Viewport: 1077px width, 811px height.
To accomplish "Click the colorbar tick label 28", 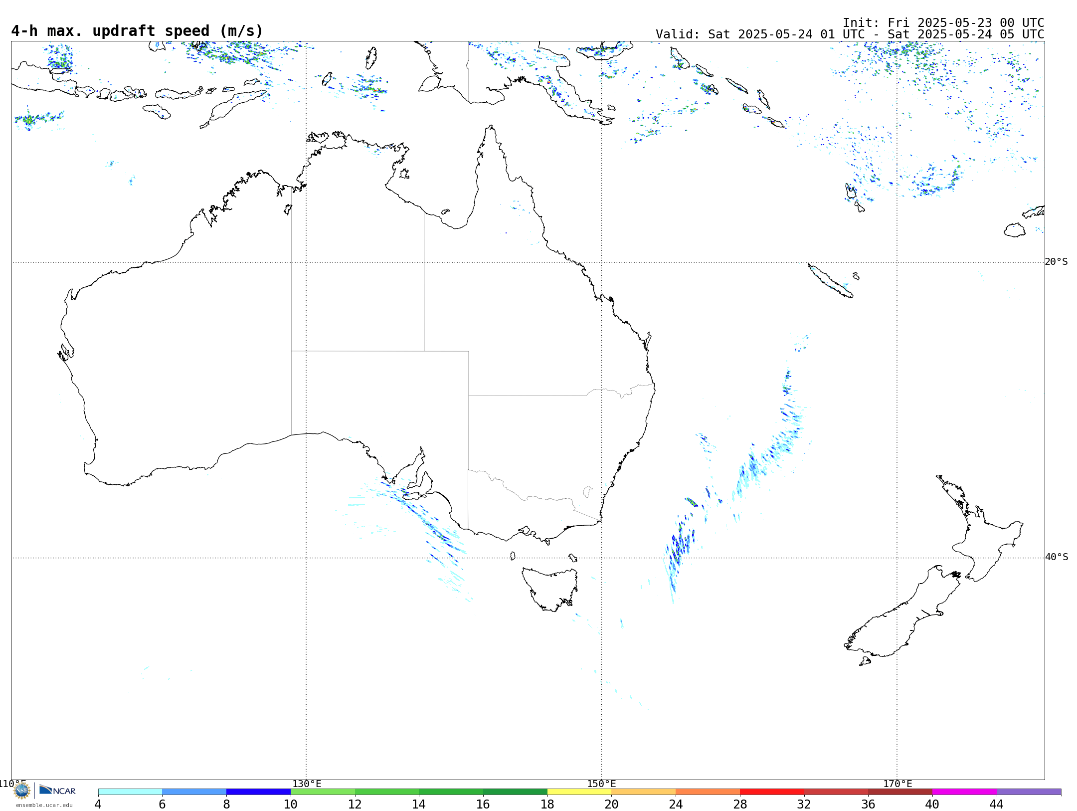I will tap(740, 804).
